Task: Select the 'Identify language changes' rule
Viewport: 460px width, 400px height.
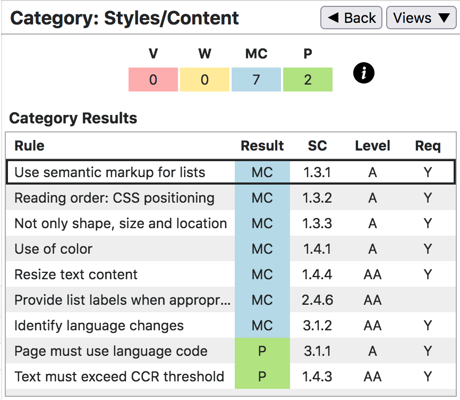Action: click(x=99, y=326)
